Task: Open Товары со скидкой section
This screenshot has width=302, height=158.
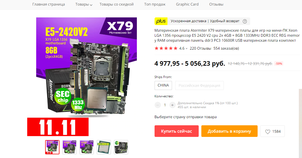Action: pyautogui.click(x=117, y=4)
